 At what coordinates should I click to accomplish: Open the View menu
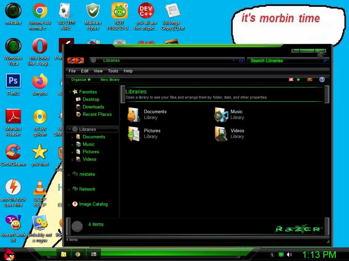98,71
